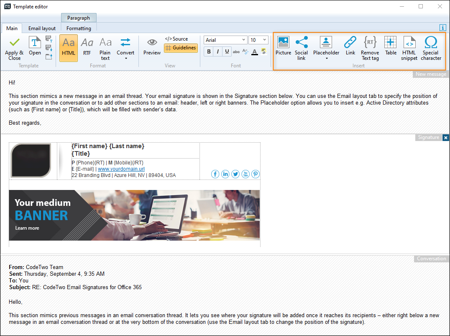Select the dark logo image in signature
The width and height of the screenshot is (450, 336).
point(31,161)
